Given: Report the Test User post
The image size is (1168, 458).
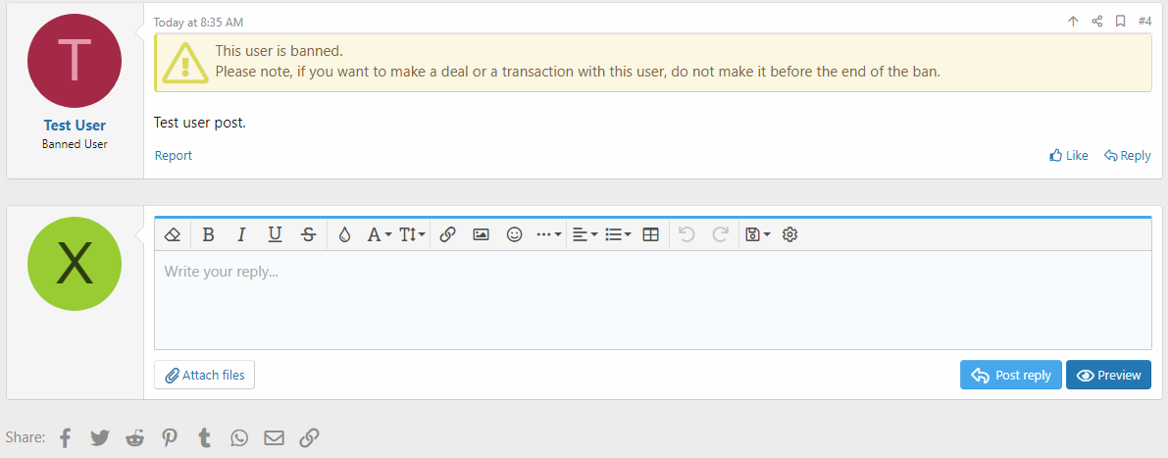Looking at the screenshot, I should 174,155.
